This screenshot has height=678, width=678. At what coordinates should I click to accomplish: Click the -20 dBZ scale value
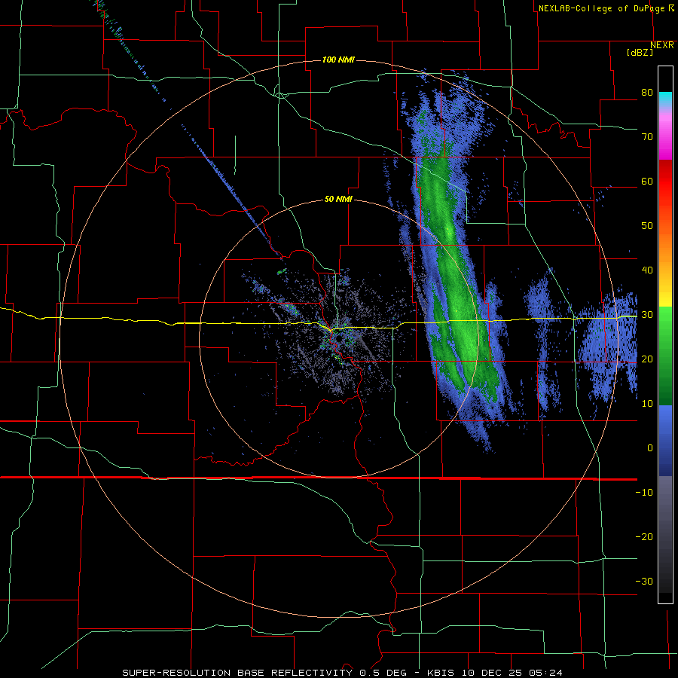644,537
